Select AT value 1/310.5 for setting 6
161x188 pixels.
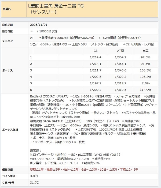tap(120, 90)
